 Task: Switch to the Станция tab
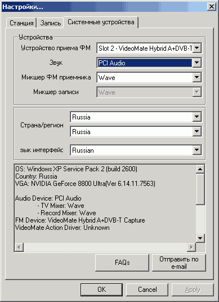(x=21, y=23)
